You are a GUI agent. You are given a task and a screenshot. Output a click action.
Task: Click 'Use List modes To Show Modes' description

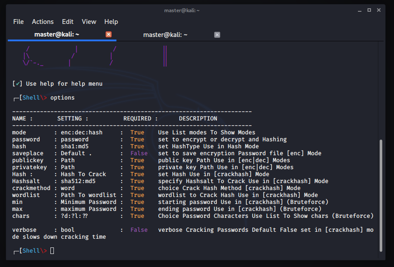point(206,132)
